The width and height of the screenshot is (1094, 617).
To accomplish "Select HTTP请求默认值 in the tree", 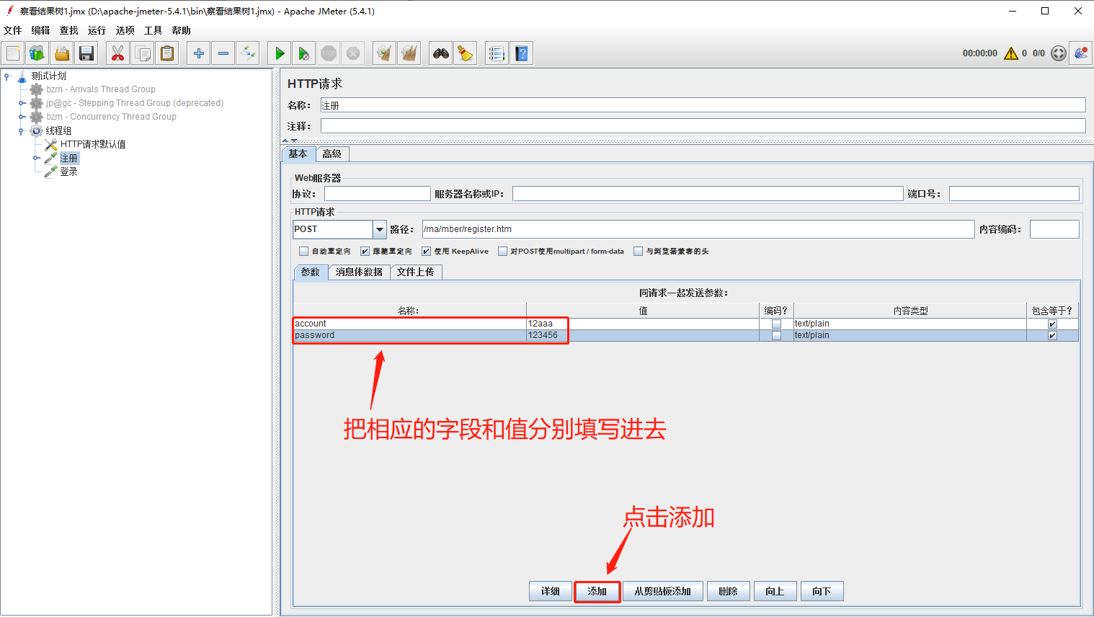I will [x=93, y=144].
